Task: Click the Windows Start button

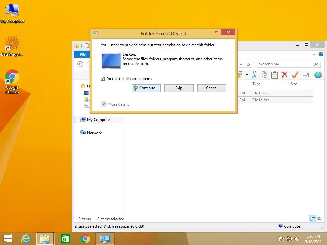Action: 8,239
